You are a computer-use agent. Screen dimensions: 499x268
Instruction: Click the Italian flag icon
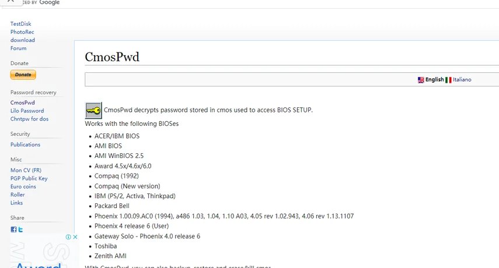point(448,80)
